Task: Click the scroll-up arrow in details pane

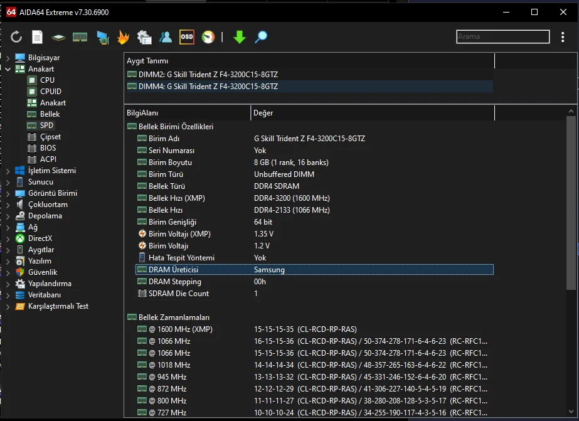Action: (571, 111)
